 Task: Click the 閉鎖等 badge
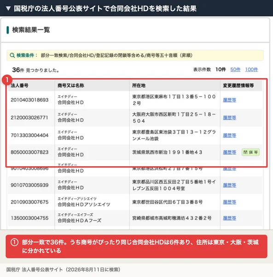[250, 152]
